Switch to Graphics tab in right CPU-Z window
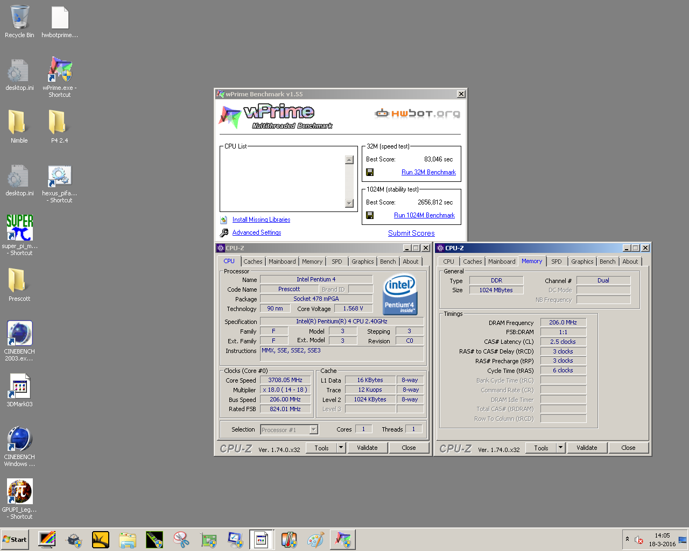Image resolution: width=689 pixels, height=551 pixels. 582,262
